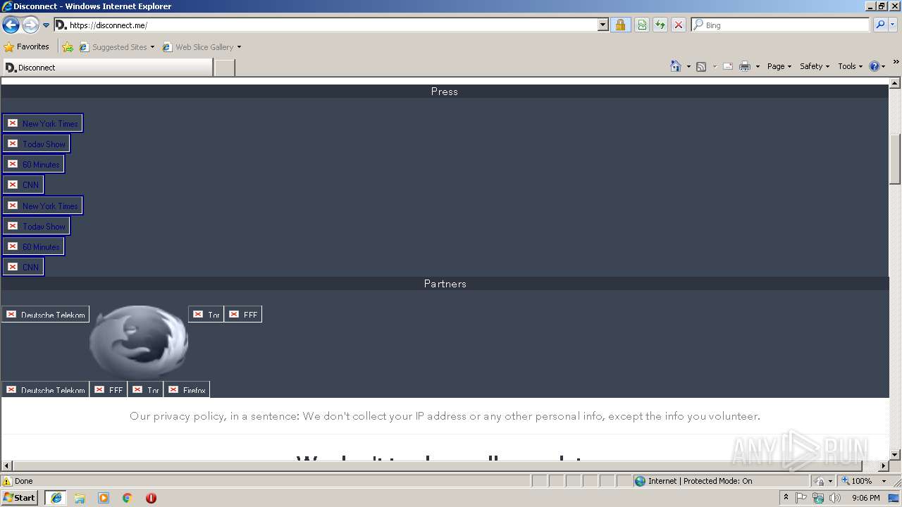
Task: Open the Firefox text link
Action: [187, 390]
